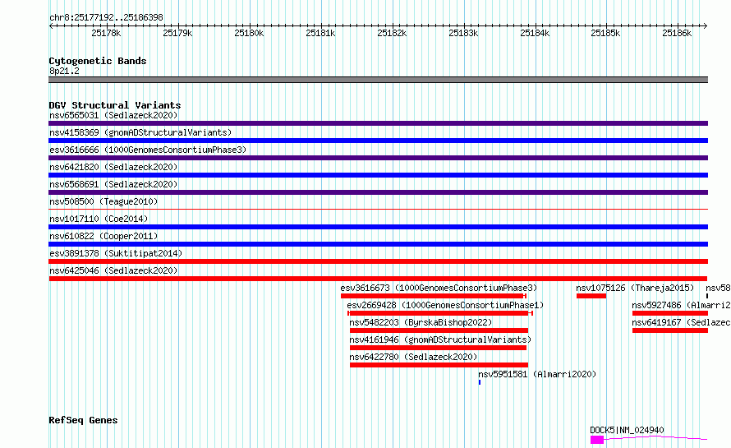The height and width of the screenshot is (448, 731).
Task: Open the nsv5927486 (Almarri) label
Action: pyautogui.click(x=681, y=305)
